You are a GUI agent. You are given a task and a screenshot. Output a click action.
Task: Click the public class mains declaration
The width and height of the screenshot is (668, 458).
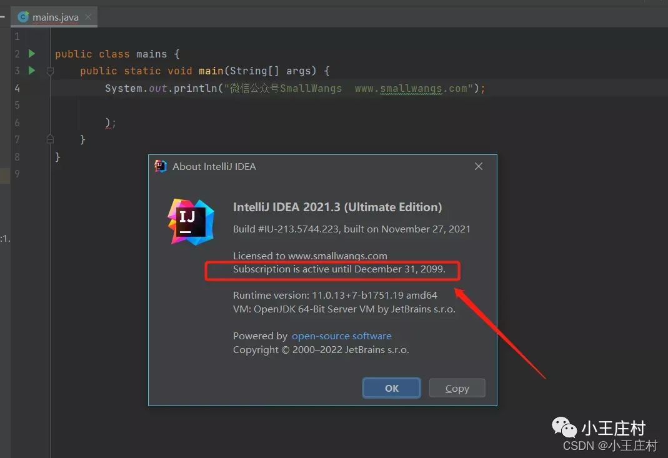[x=117, y=54]
